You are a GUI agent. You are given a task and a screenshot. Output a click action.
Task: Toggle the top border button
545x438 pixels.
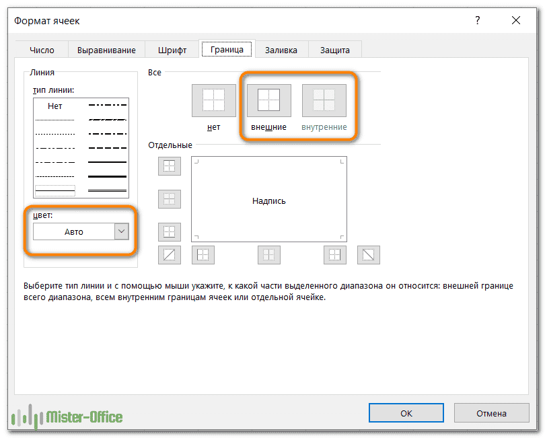(170, 166)
